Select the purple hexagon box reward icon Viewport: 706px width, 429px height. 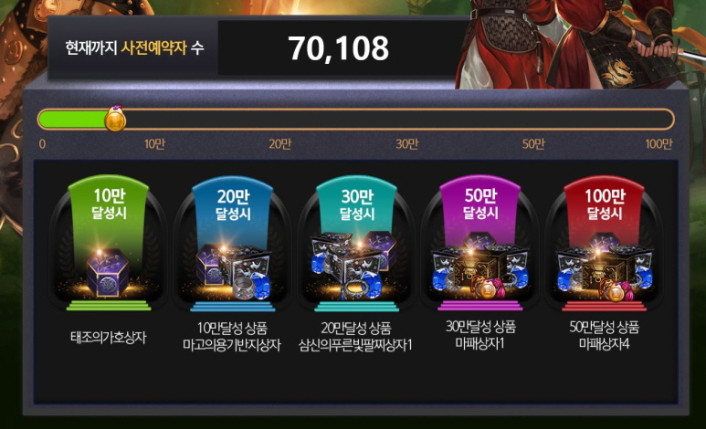click(x=108, y=272)
